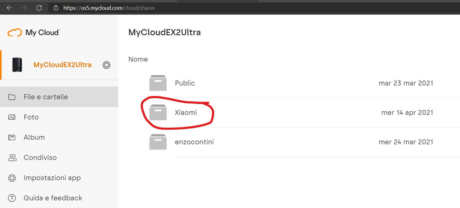Viewport: 460px width, 208px height.
Task: Sort by the Nome column header
Action: 138,59
